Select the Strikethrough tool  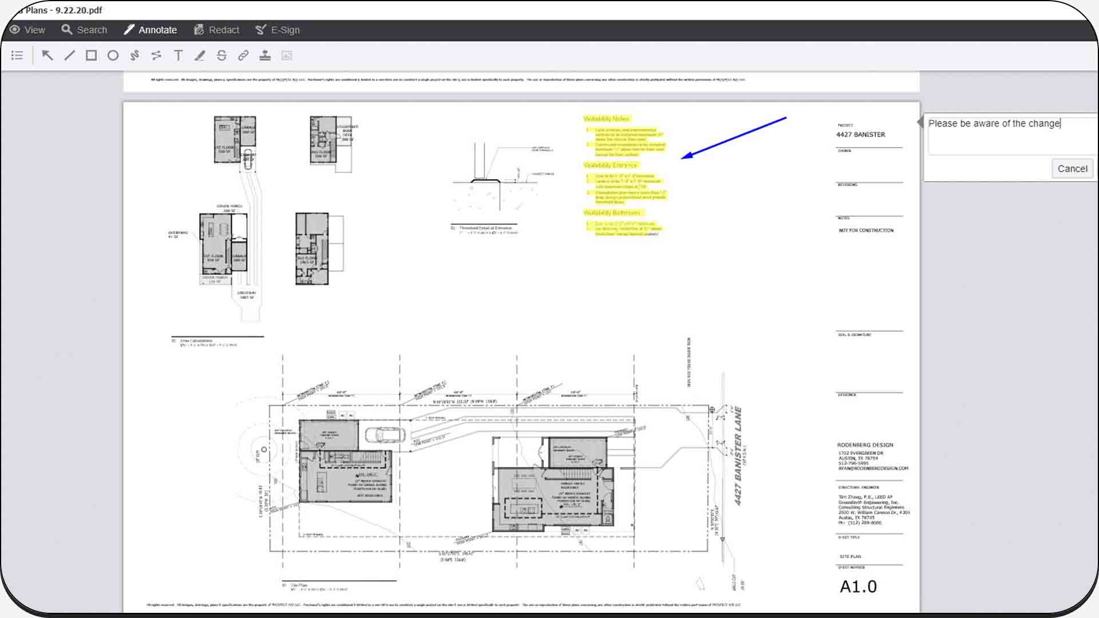pos(222,56)
